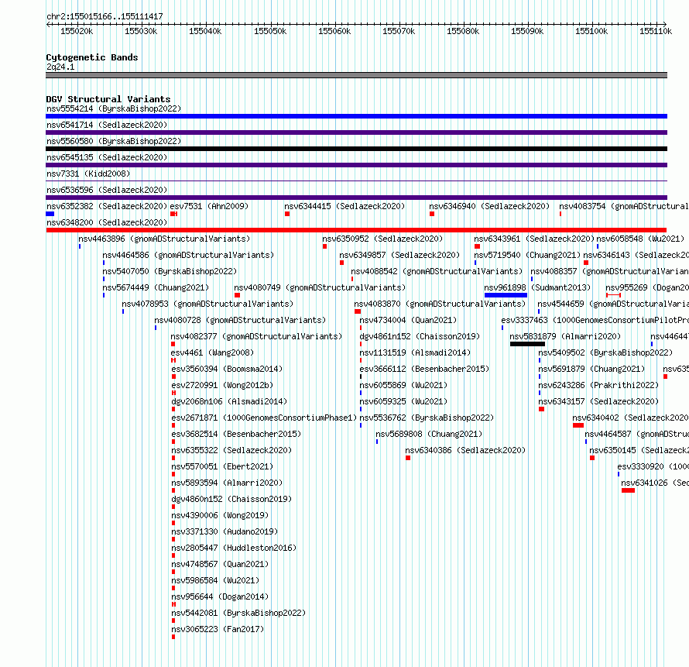Open dgv2068n106 (Alsmadi2014) label
This screenshot has height=667, width=689.
click(229, 401)
